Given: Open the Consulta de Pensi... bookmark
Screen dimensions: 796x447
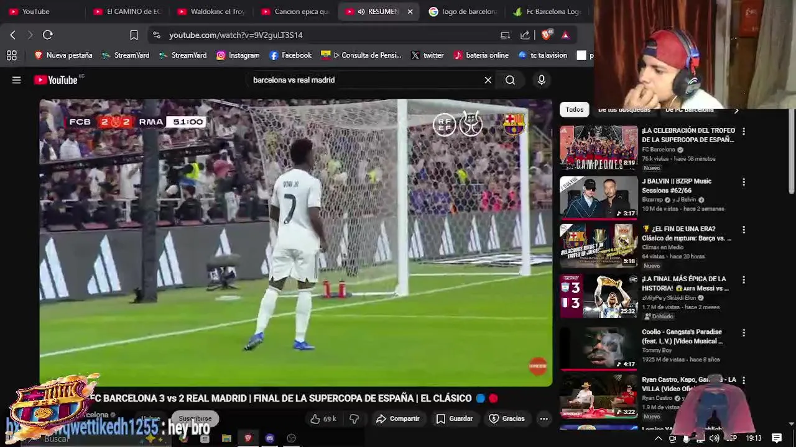Looking at the screenshot, I should point(361,55).
